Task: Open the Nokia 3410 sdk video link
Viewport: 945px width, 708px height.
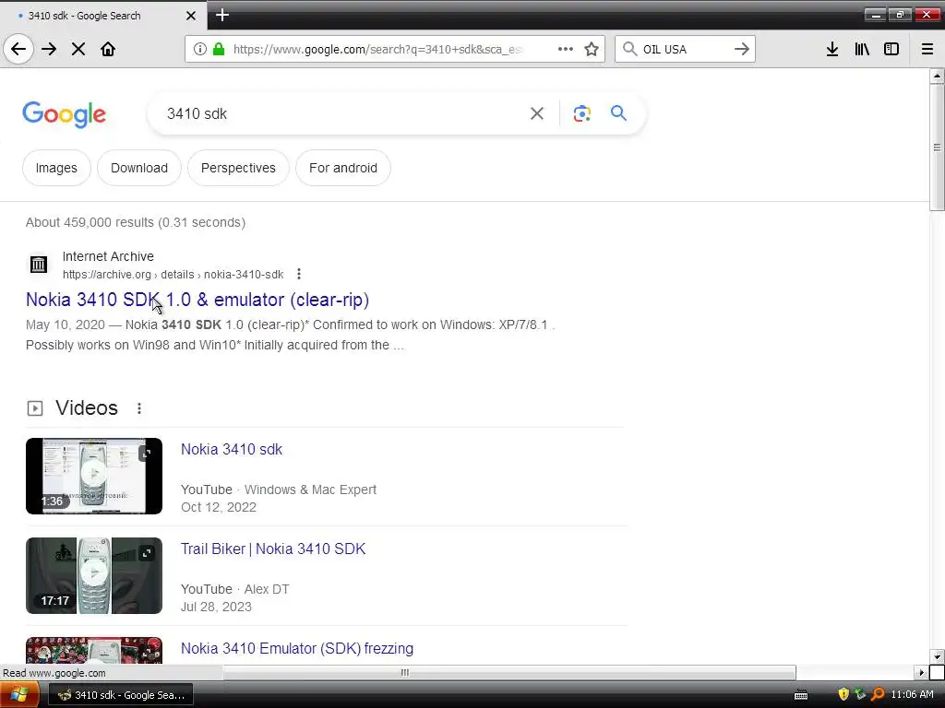Action: pyautogui.click(x=232, y=449)
